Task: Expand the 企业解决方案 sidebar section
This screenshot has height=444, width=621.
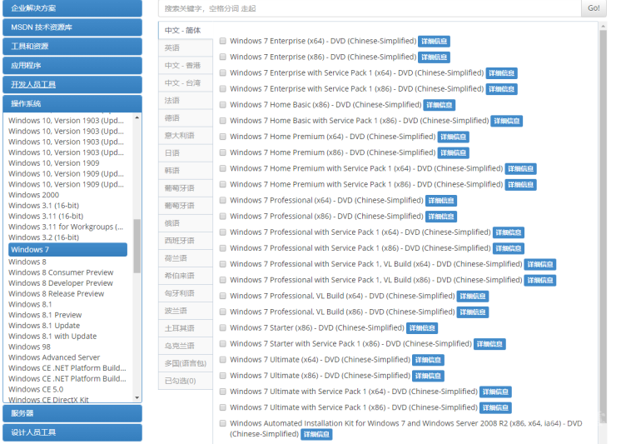Action: point(72,8)
